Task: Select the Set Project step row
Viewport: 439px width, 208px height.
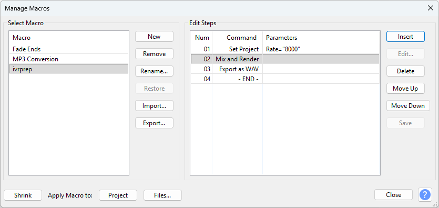Action: tap(285, 49)
